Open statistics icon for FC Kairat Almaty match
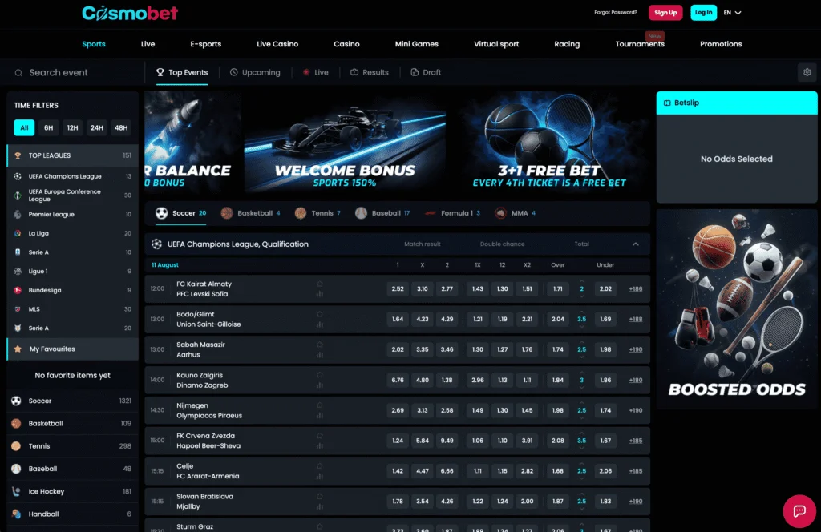 click(319, 294)
